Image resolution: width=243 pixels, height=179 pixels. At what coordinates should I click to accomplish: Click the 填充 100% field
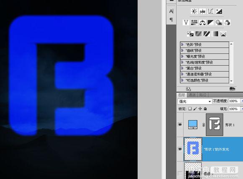(x=234, y=109)
